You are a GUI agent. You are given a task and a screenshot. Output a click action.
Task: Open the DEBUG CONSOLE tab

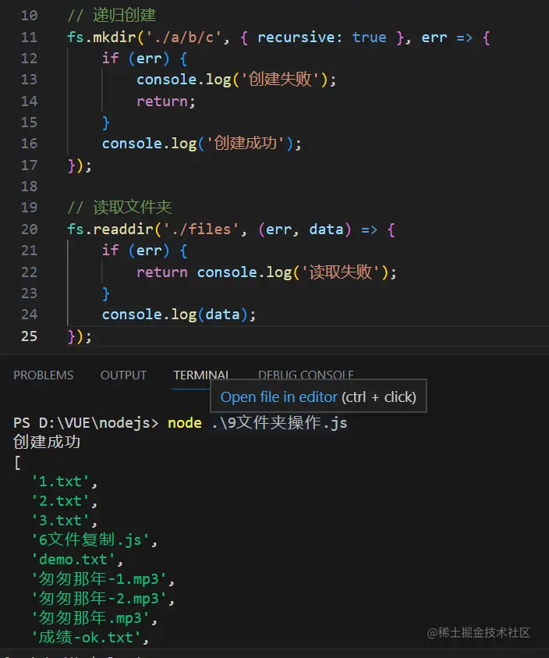[x=306, y=374]
